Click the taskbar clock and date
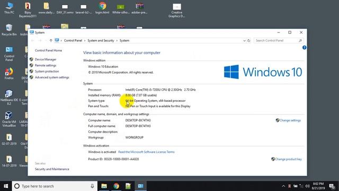The width and height of the screenshot is (339, 191). [318, 186]
